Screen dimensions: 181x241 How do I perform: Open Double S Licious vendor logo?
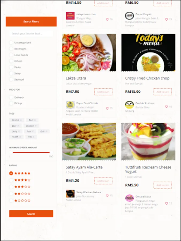129,105
